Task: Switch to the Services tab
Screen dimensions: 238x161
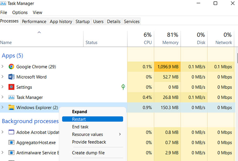Action: 132,22
